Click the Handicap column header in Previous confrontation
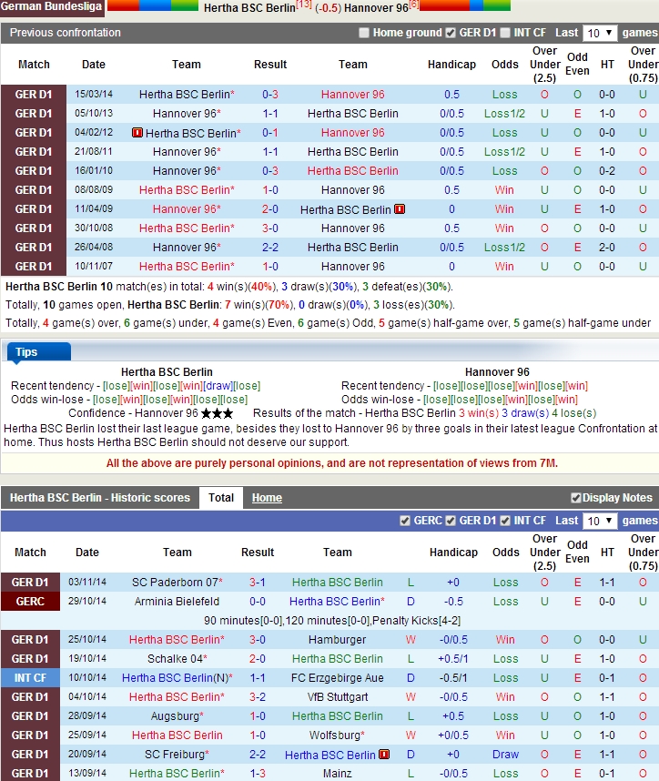The image size is (659, 781). (451, 65)
